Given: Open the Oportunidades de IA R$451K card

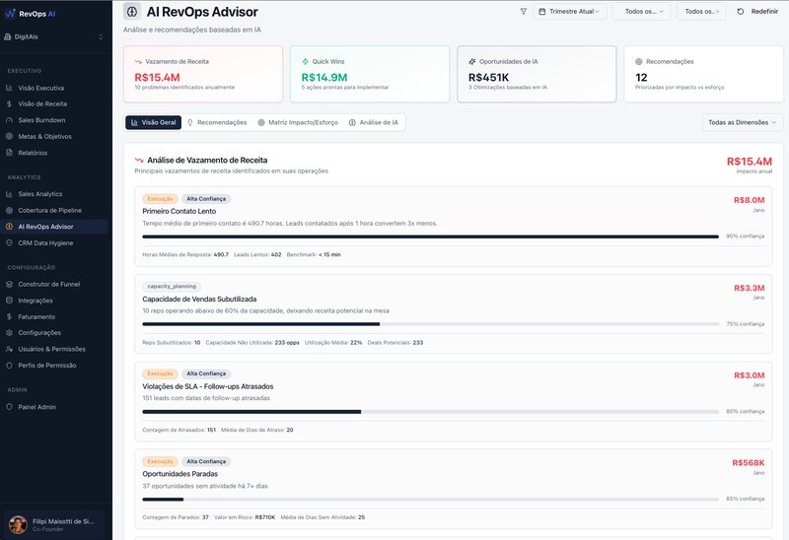Looking at the screenshot, I should pos(537,75).
